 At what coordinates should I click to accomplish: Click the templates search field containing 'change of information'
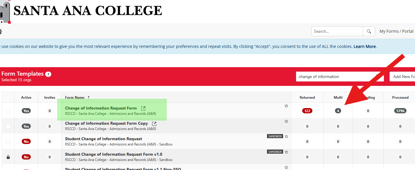[331, 76]
